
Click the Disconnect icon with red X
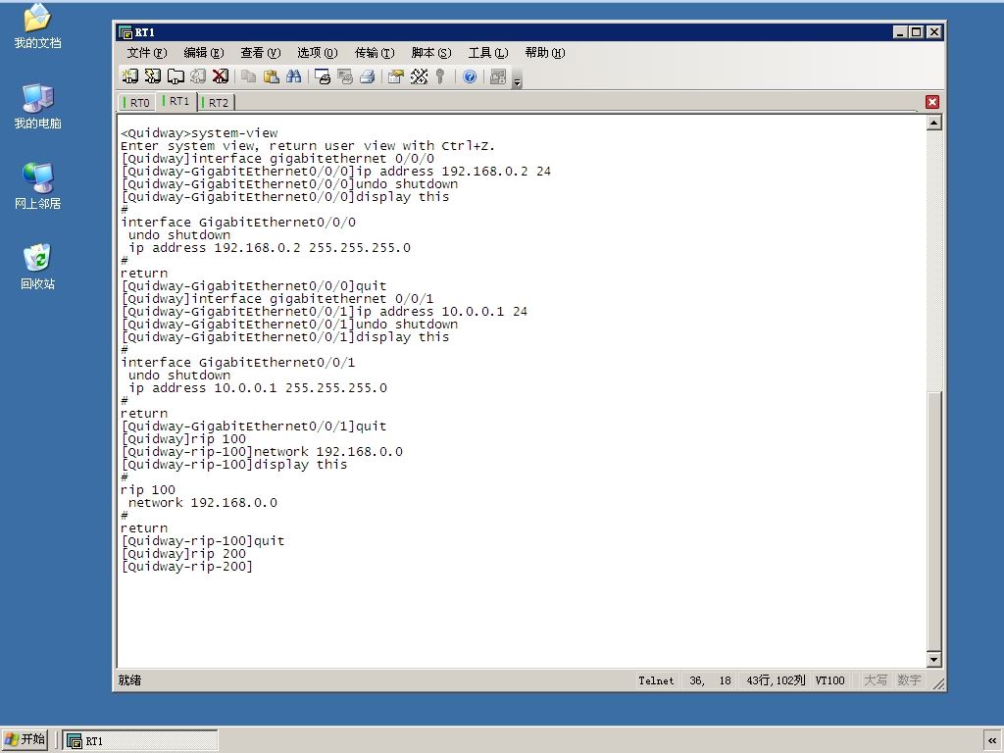[x=221, y=76]
